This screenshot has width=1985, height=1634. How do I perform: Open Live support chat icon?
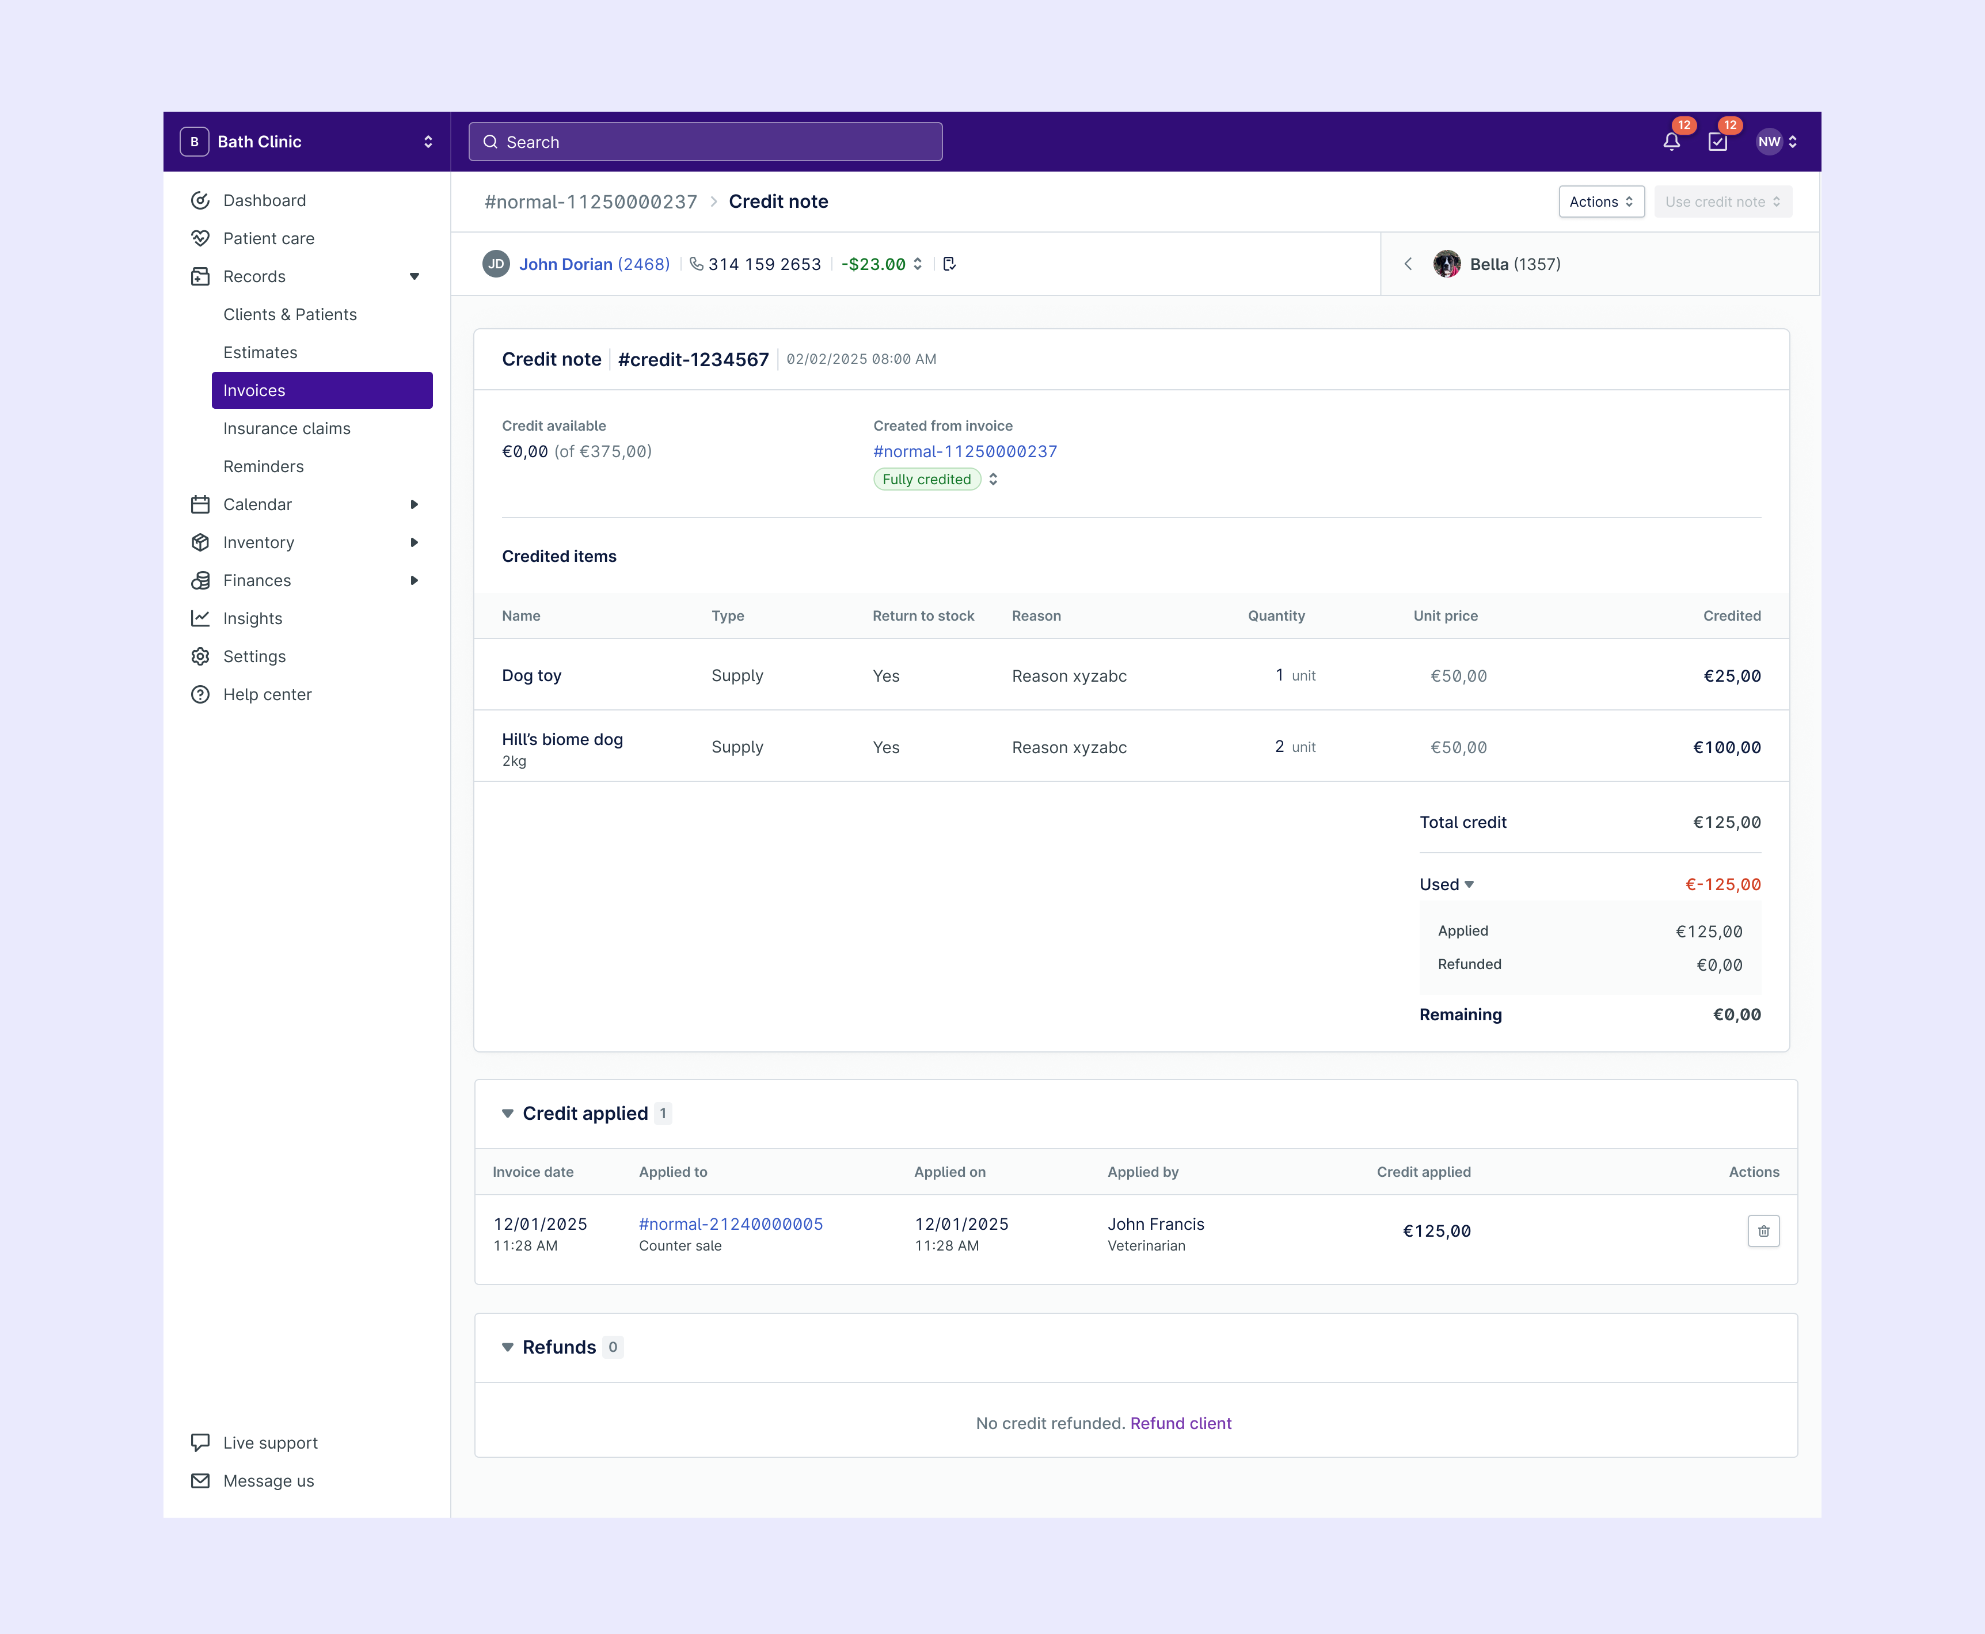[200, 1442]
